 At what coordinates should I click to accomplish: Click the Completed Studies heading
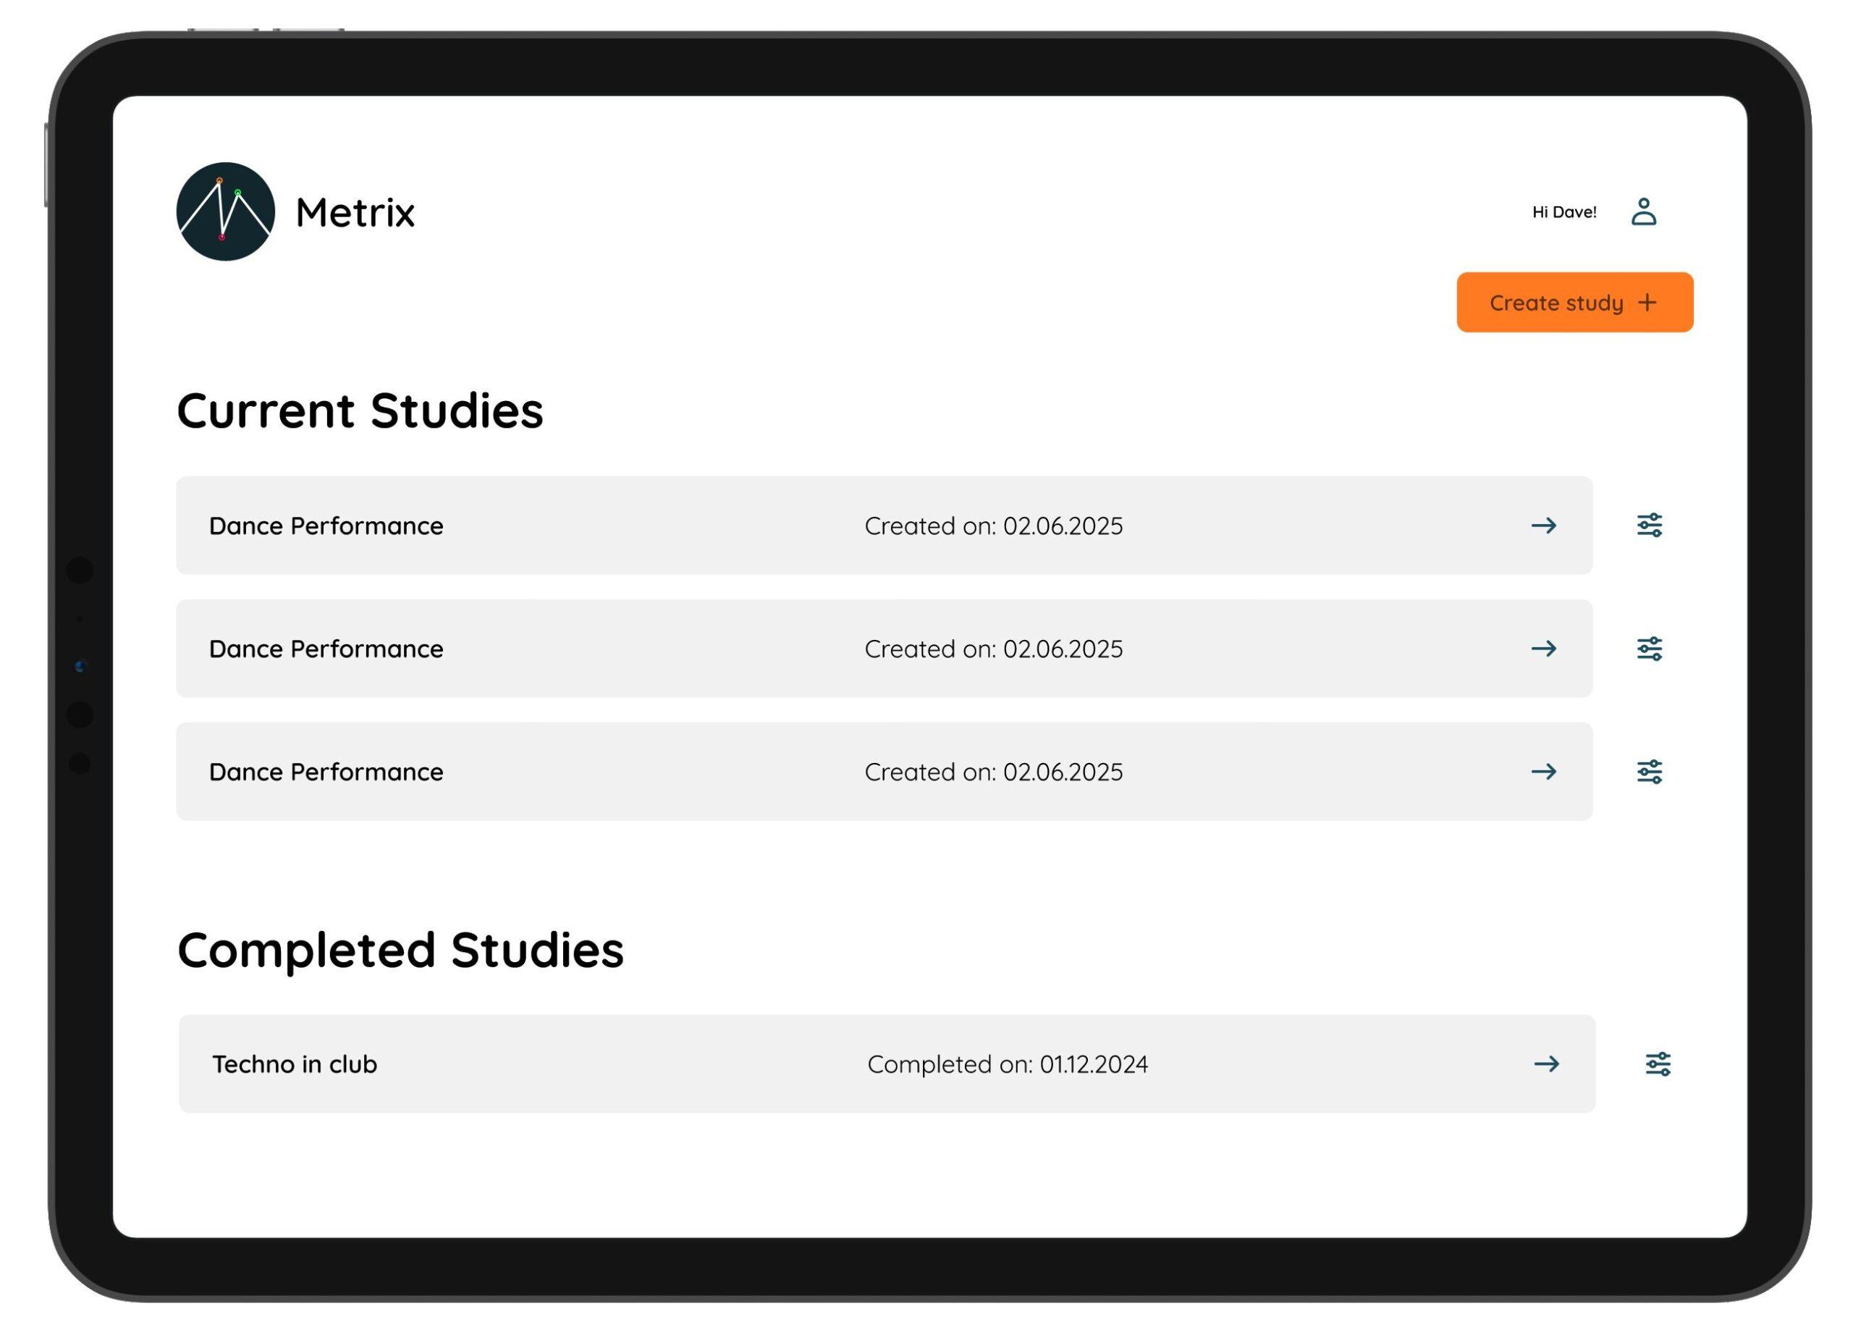pos(400,951)
